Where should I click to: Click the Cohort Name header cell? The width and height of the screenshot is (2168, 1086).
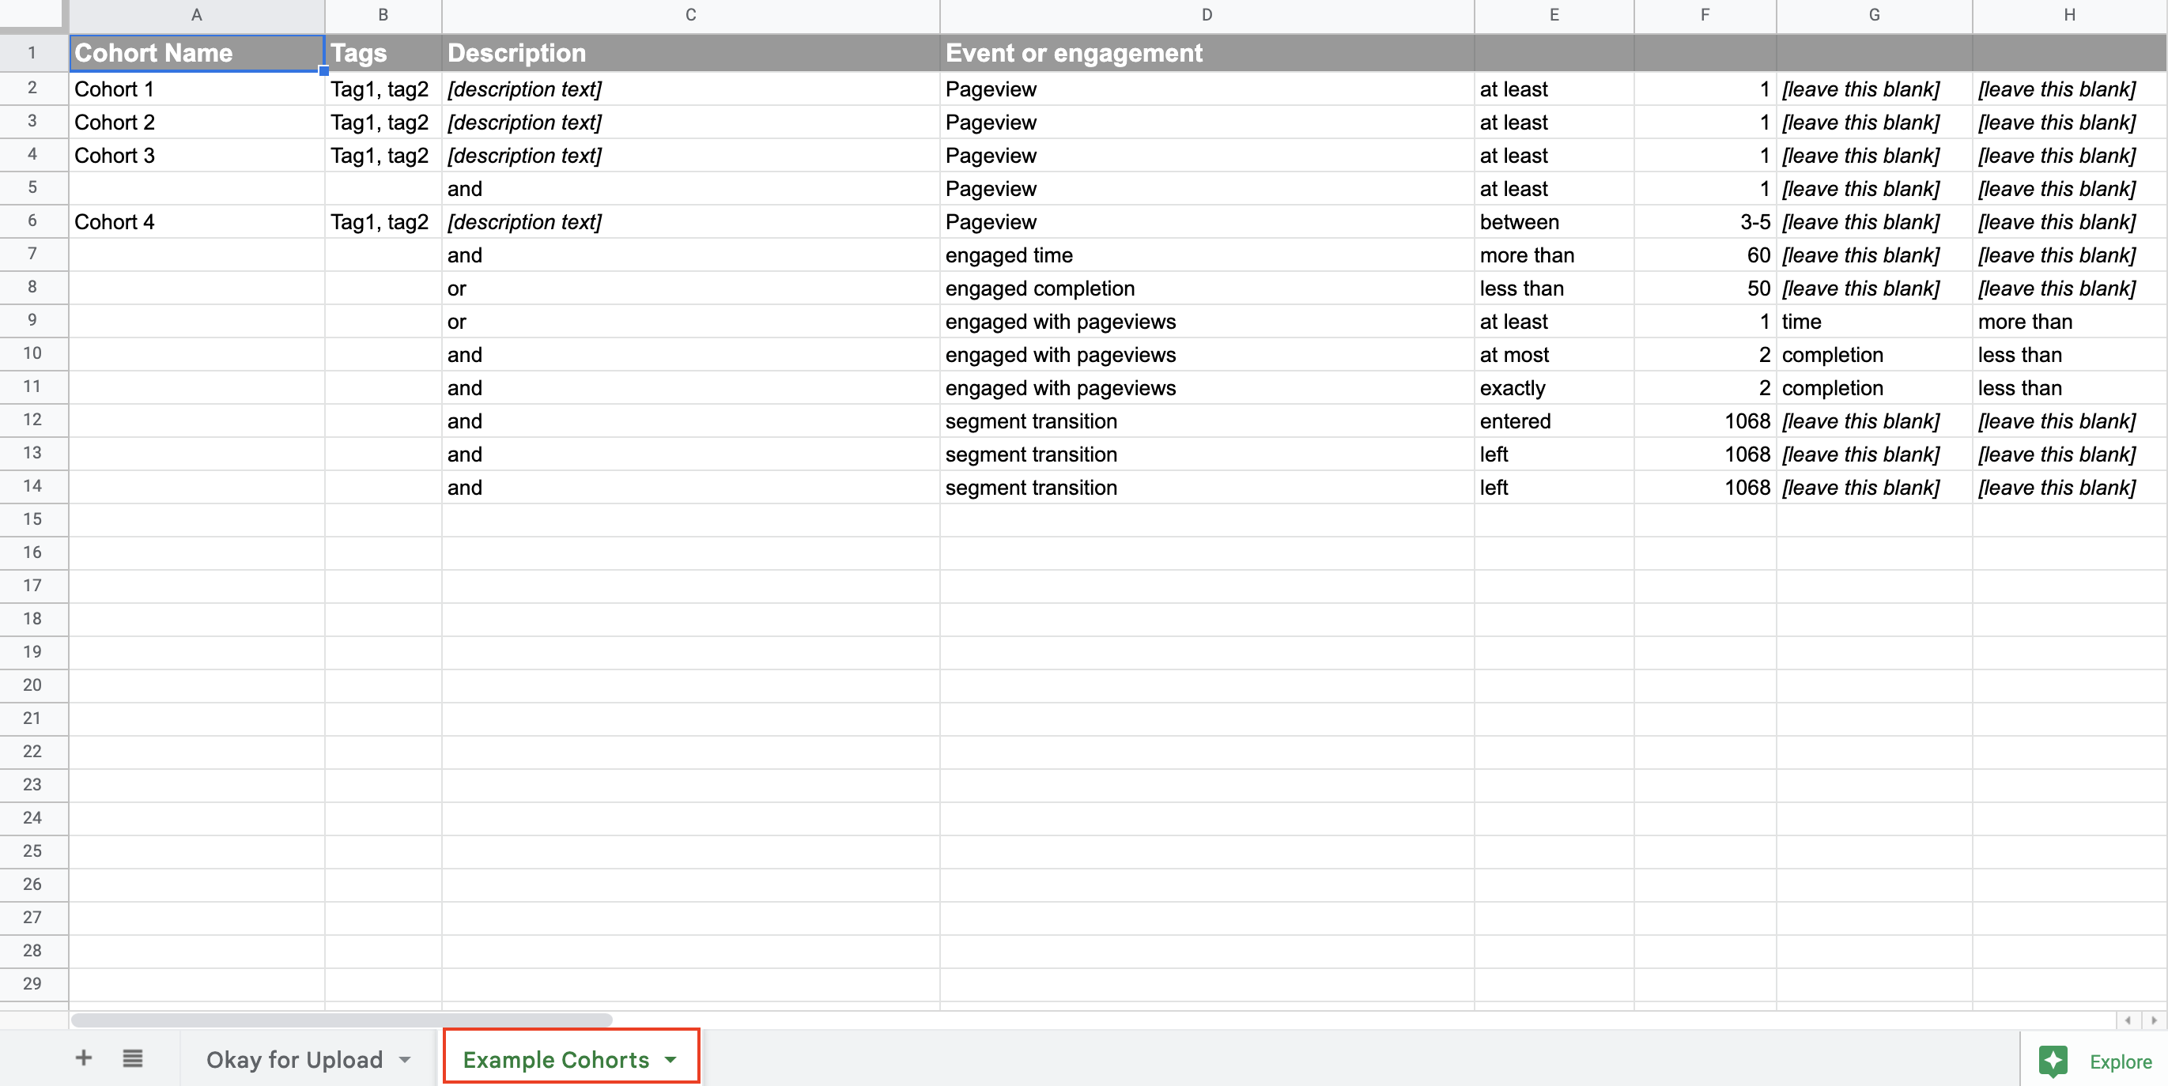pos(196,52)
